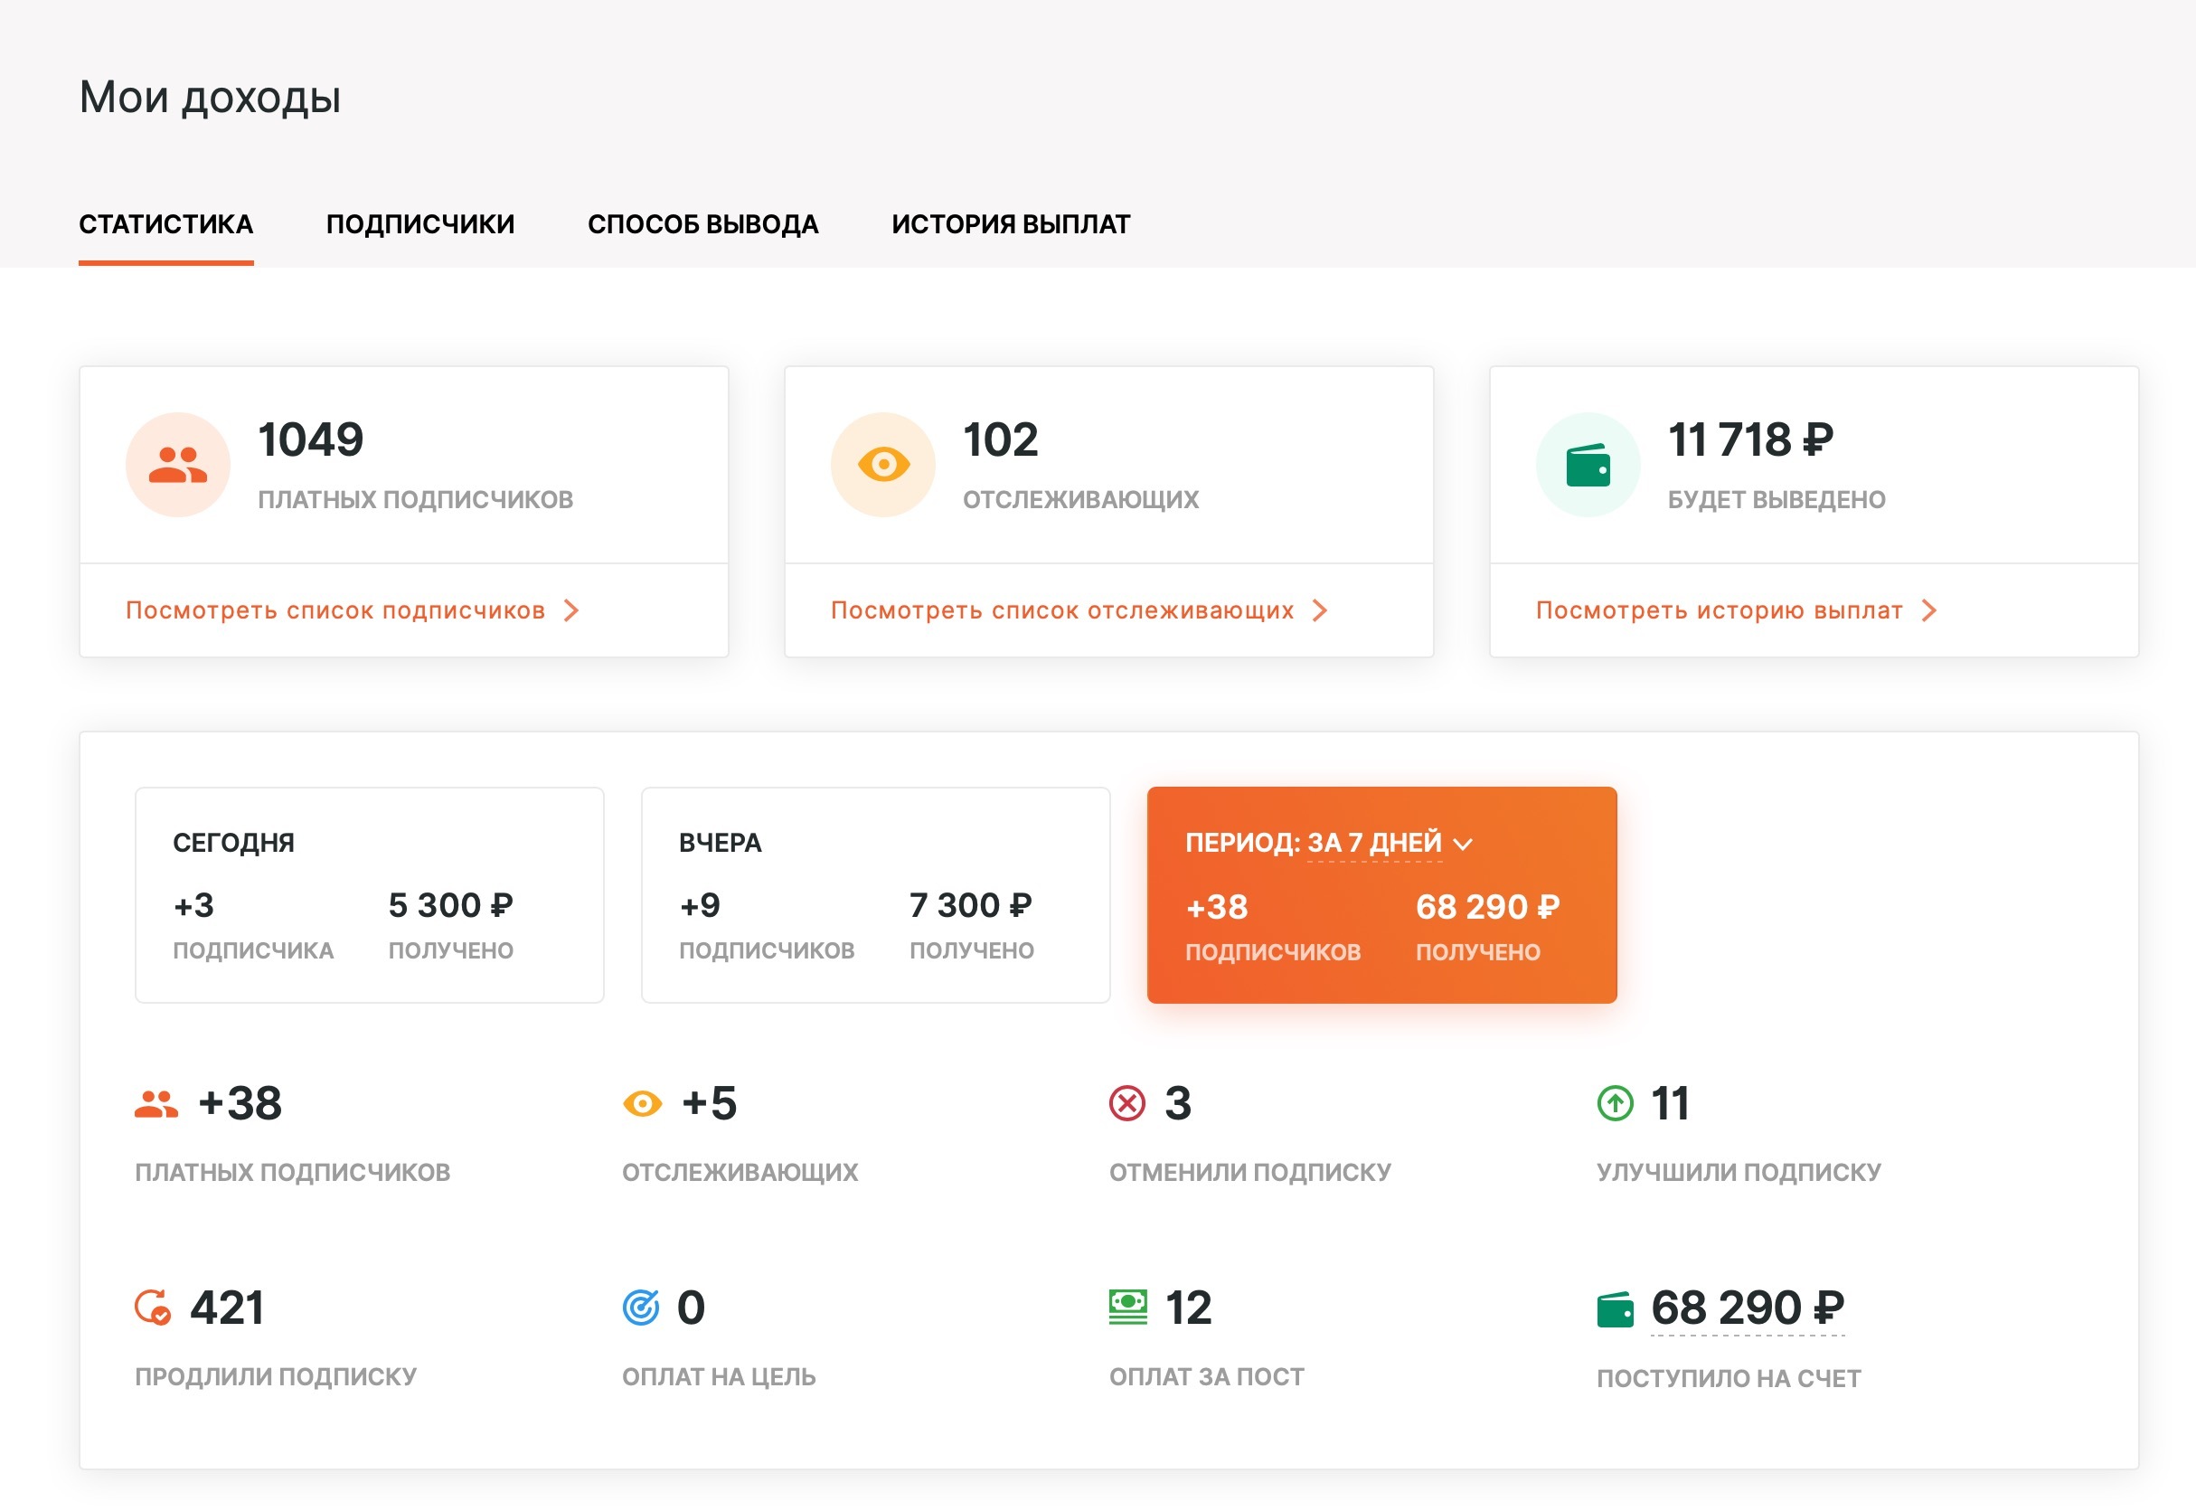Image resolution: width=2196 pixels, height=1511 pixels.
Task: Click the 7 300 ₽ yesterday amount
Action: 971,906
